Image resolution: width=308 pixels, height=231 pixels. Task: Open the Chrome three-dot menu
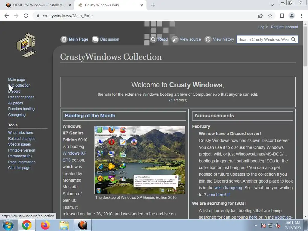(x=301, y=16)
